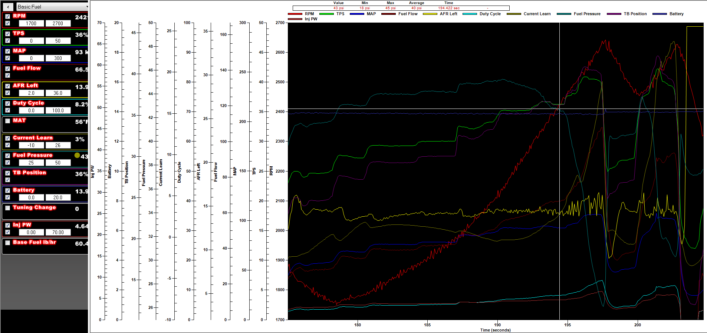Click the 190 seconds time axis marker
This screenshot has width=707, height=333.
click(x=497, y=325)
